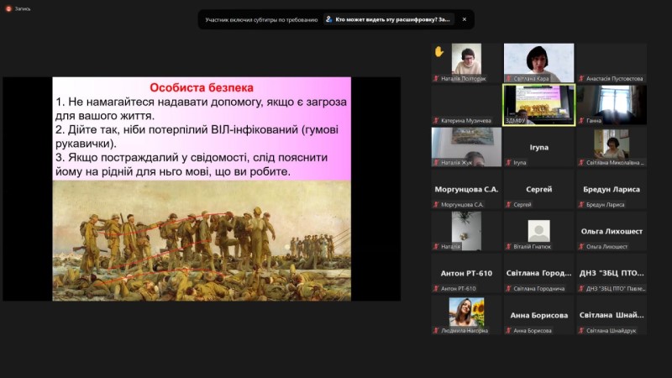Viewport: 672px width, 378px height.
Task: Select Бредун Лариса participant tile
Action: tap(612, 188)
